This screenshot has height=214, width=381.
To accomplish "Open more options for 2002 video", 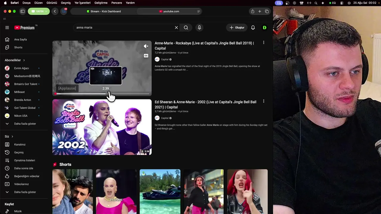I will point(263,102).
